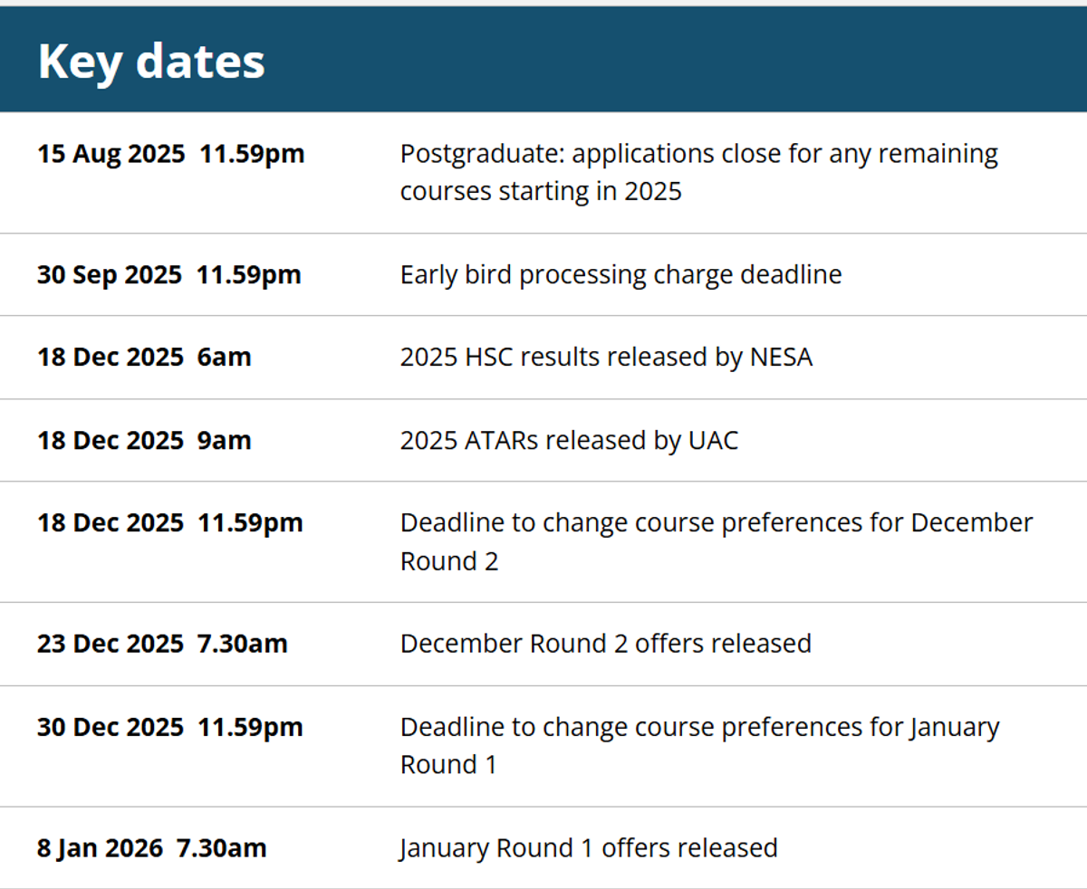Click Early bird processing charge deadline text

click(x=620, y=274)
